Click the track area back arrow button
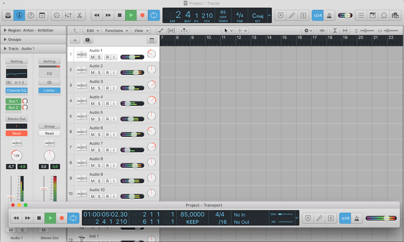404x242 pixels. pos(75,31)
